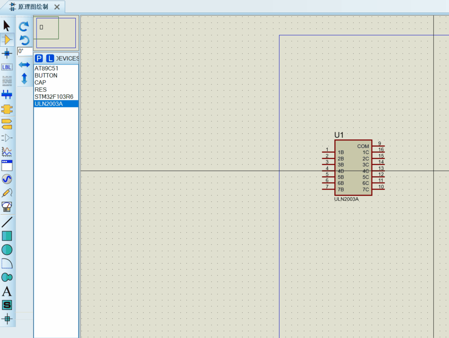The image size is (449, 338).
Task: Select the Active popup mode tool
Action: click(x=7, y=165)
